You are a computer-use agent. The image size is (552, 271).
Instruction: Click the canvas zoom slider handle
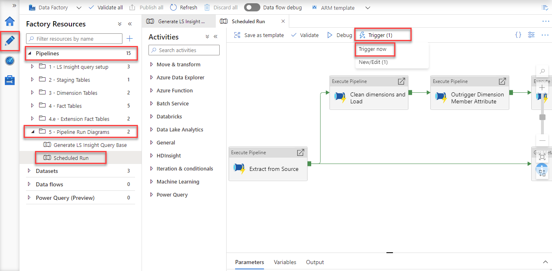542,117
